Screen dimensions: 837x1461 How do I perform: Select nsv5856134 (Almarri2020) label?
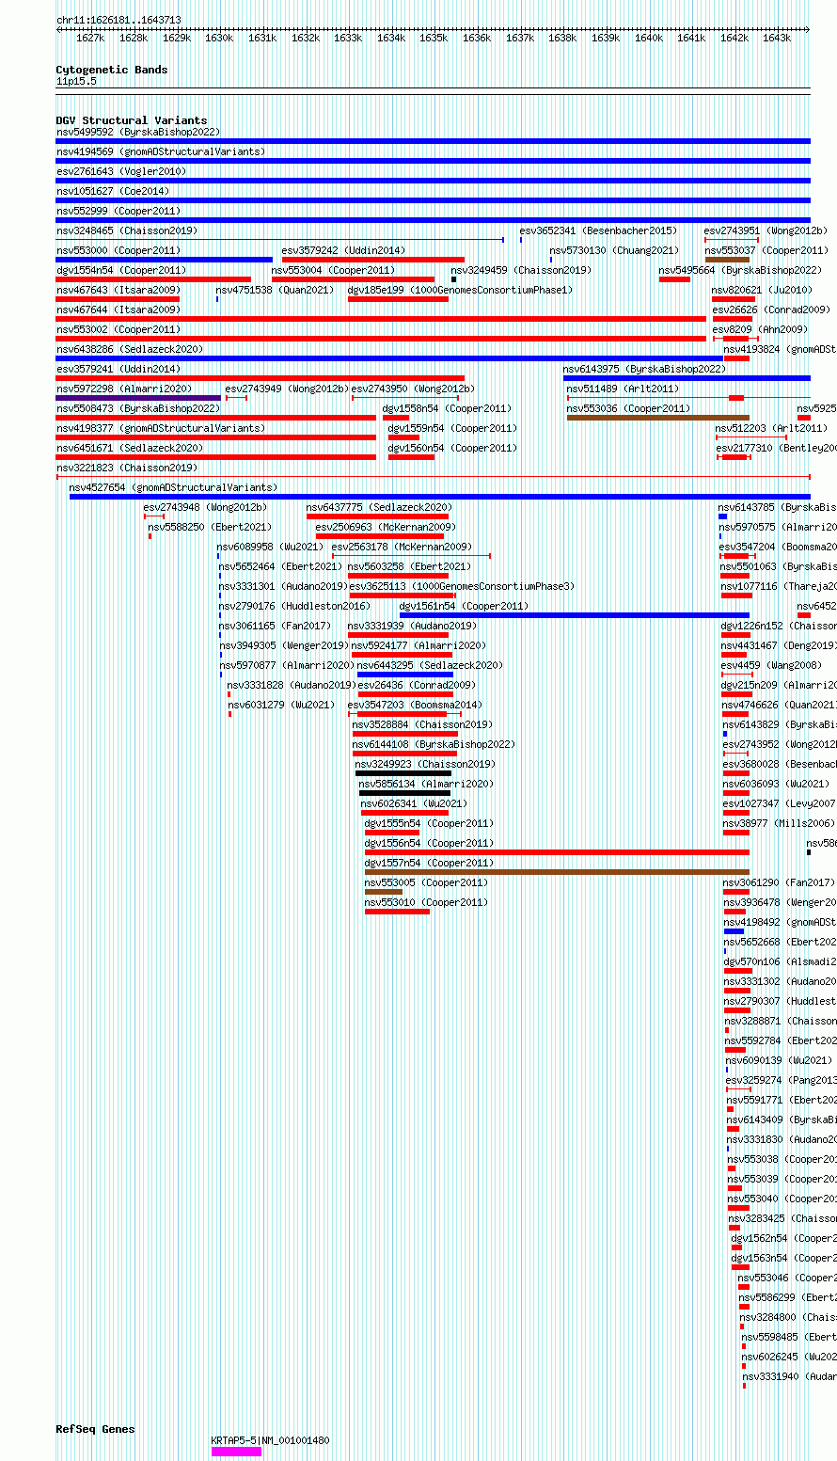click(x=424, y=784)
